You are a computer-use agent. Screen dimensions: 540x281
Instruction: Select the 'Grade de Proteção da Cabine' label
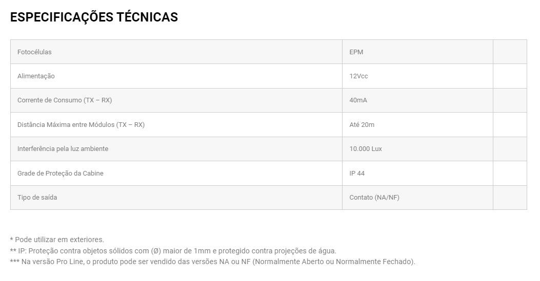click(61, 174)
